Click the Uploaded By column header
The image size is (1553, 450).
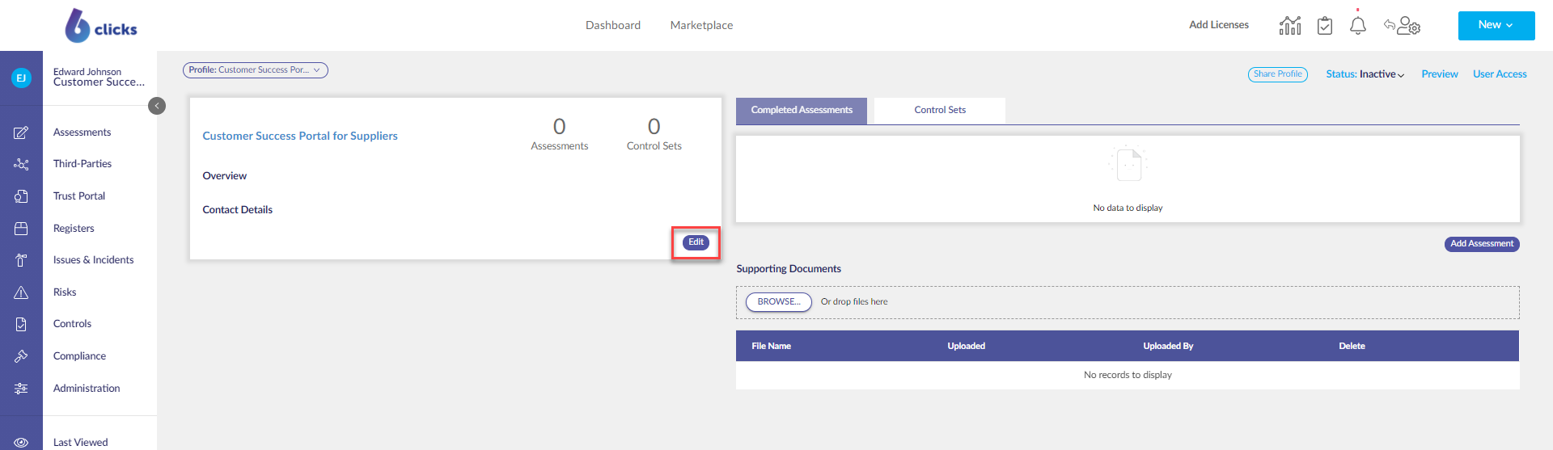click(1168, 346)
